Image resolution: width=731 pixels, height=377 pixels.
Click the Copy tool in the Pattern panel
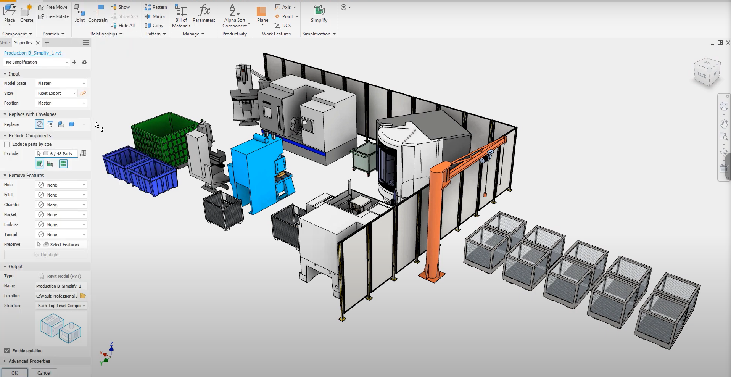154,26
